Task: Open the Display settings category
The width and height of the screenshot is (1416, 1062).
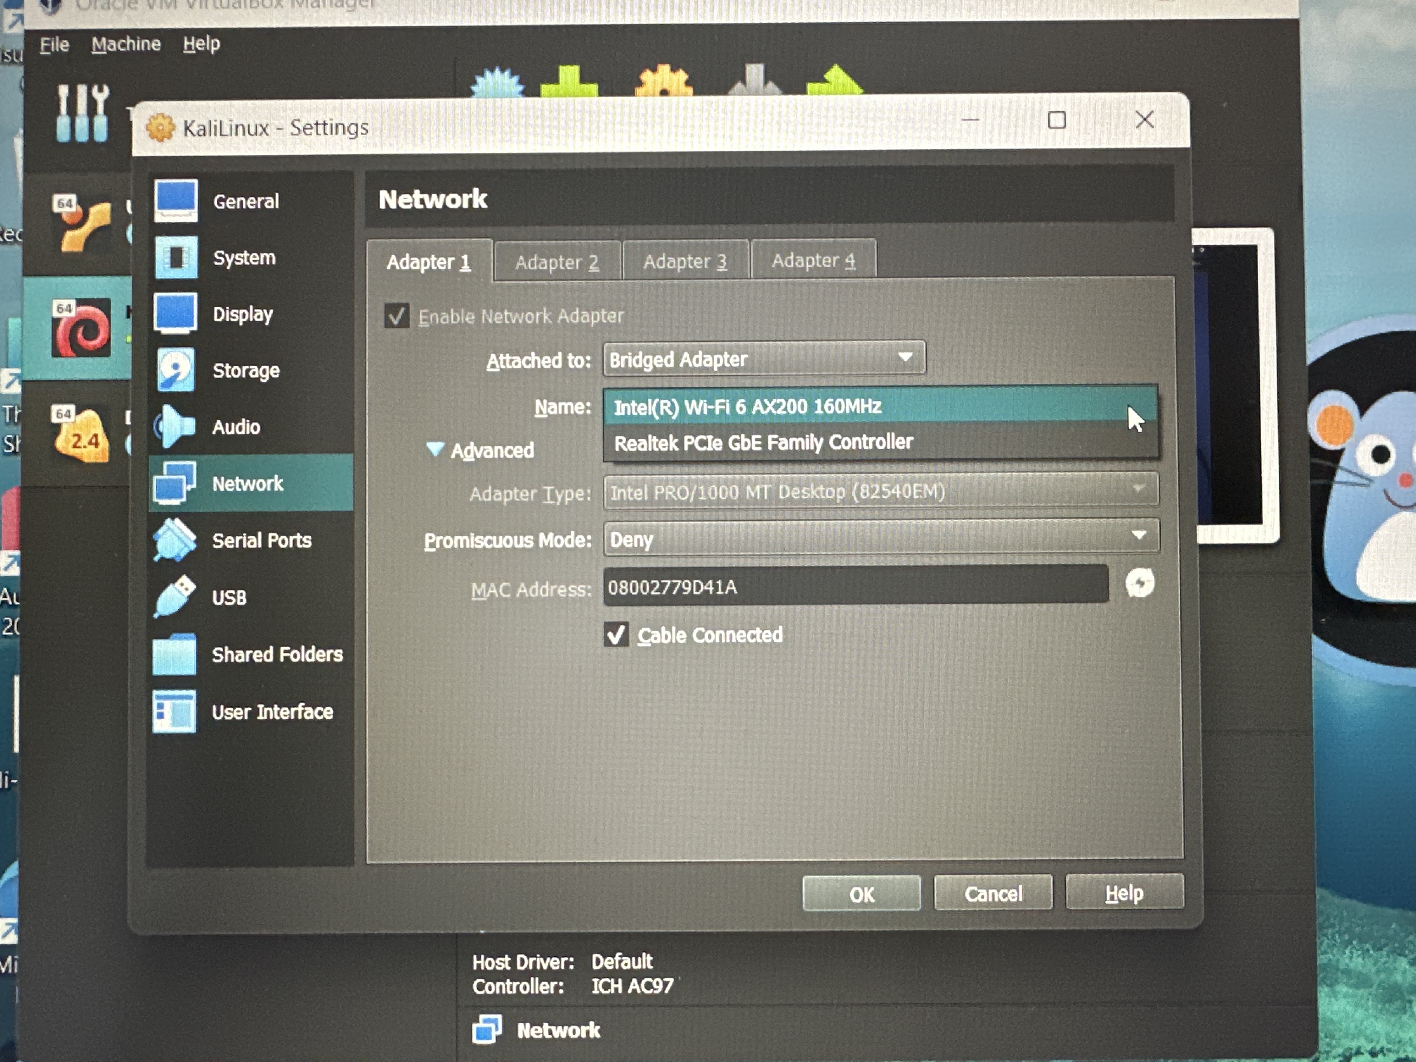Action: [x=250, y=314]
